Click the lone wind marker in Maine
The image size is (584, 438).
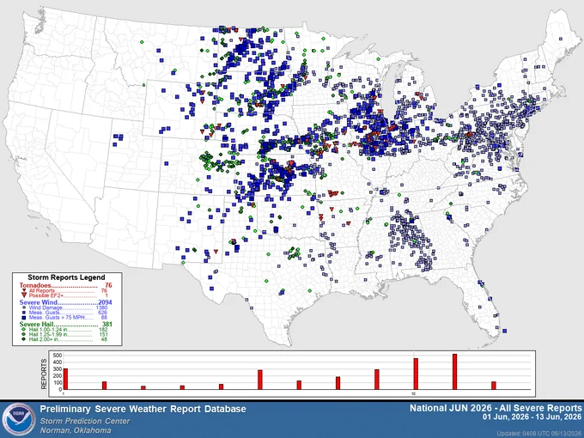[561, 39]
